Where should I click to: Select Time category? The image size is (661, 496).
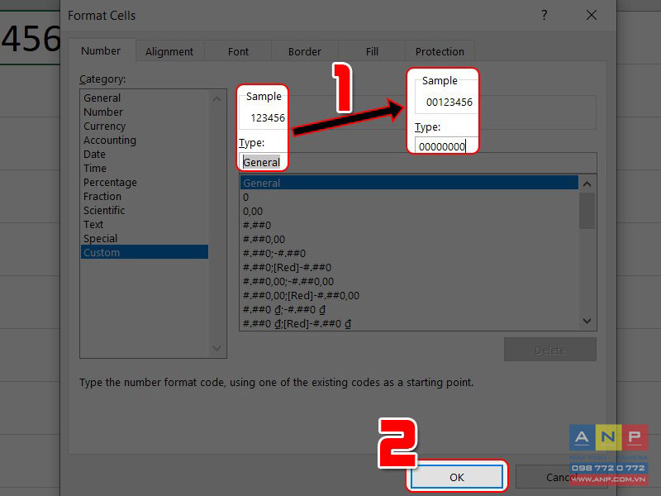pyautogui.click(x=144, y=168)
